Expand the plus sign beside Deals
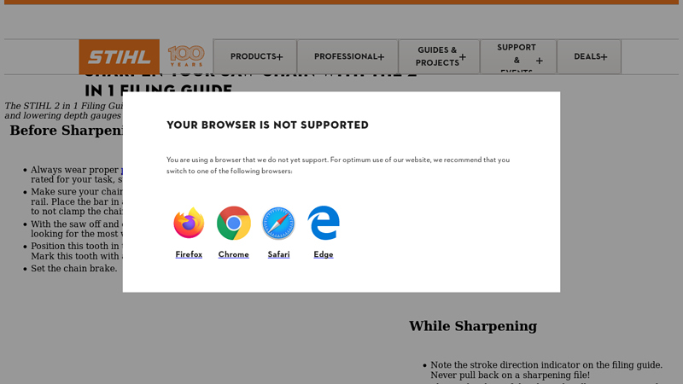Screen dimensions: 683x384 click(x=604, y=57)
